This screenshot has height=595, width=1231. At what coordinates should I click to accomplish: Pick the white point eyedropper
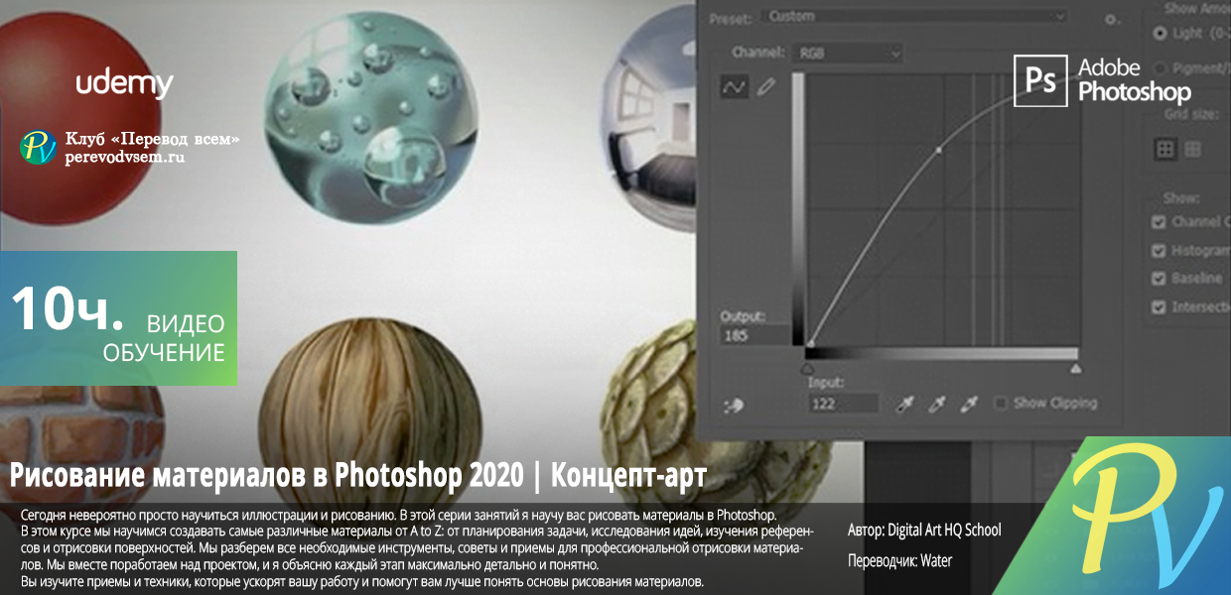click(x=970, y=404)
